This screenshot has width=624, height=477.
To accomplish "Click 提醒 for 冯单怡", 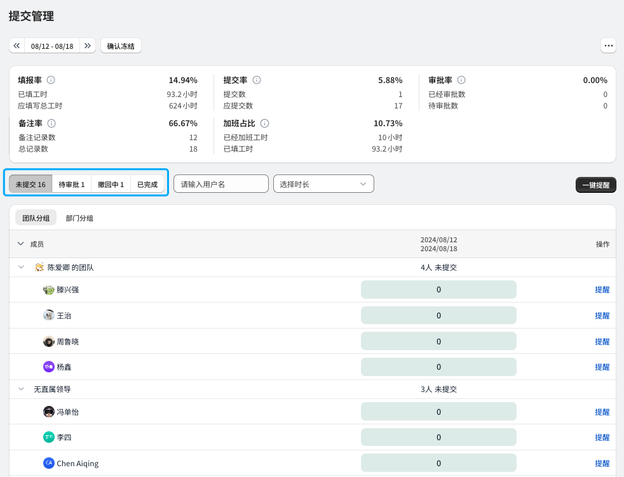I will click(x=602, y=412).
